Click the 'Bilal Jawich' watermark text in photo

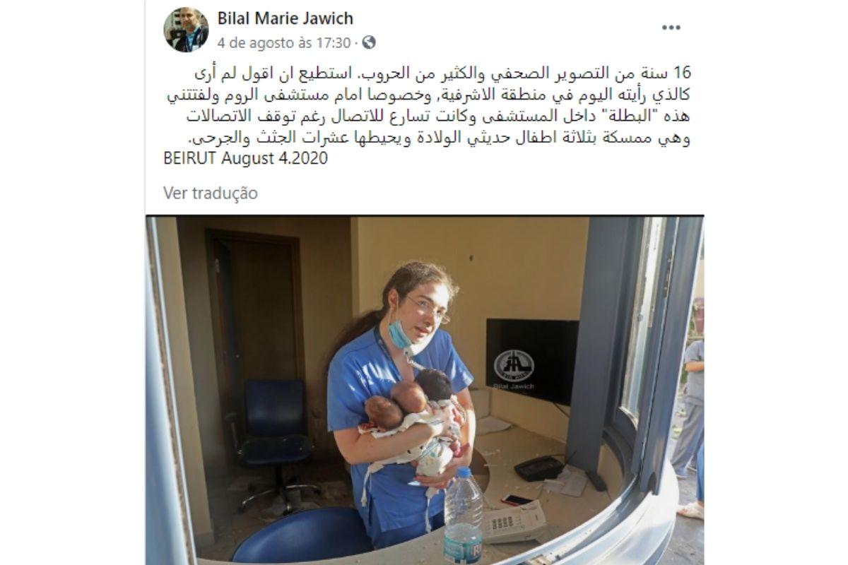tap(514, 387)
